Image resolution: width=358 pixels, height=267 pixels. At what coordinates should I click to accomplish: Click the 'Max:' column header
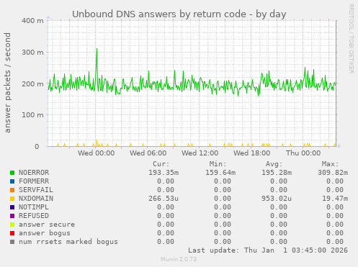click(331, 164)
